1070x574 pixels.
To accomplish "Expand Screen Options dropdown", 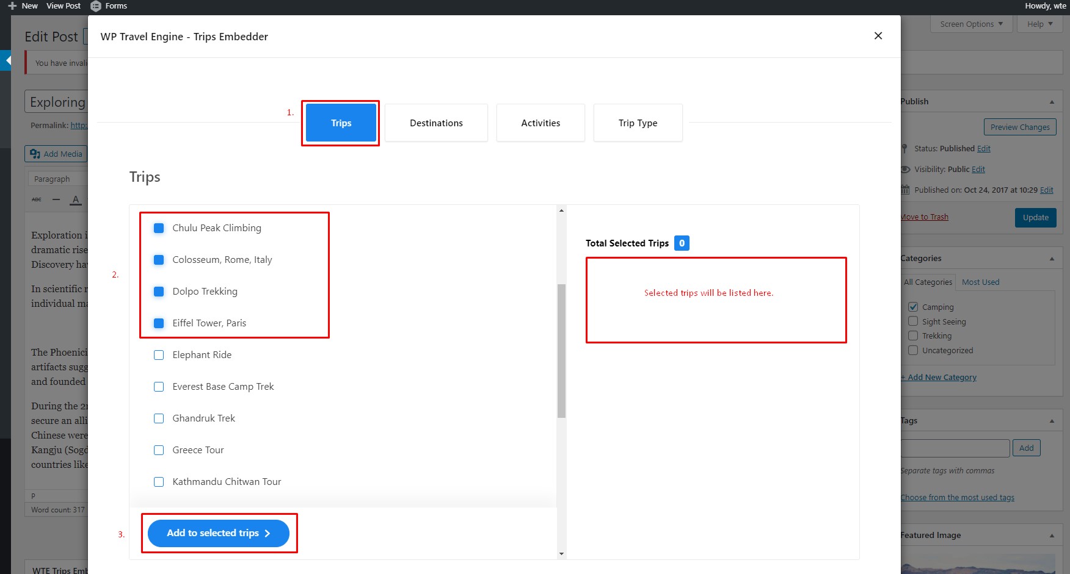I will click(x=972, y=24).
